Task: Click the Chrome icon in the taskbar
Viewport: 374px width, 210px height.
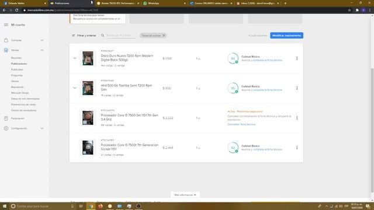Action: point(91,206)
